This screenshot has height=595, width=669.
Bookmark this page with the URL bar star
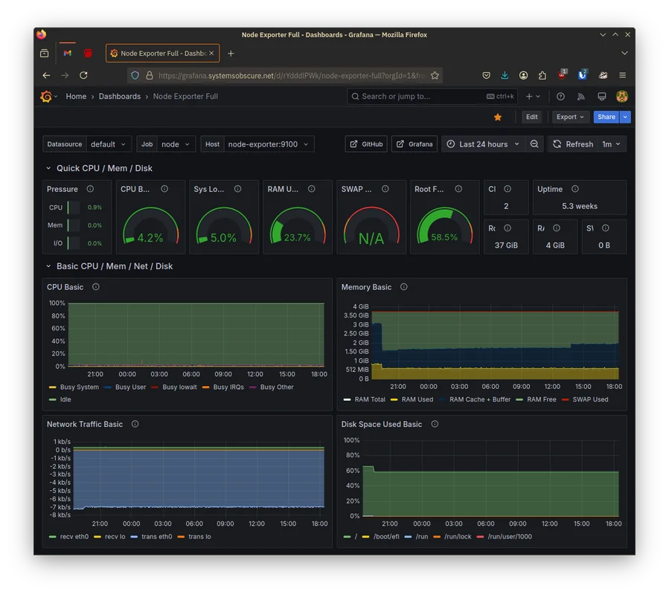[435, 75]
